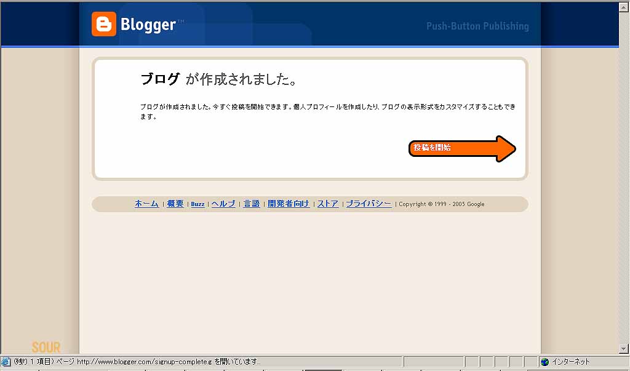Click the Push-Button Publishing tagline

tap(477, 26)
